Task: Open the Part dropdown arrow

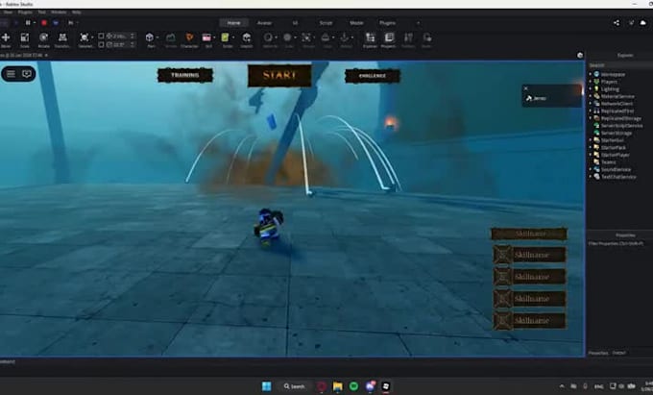Action: point(157,37)
